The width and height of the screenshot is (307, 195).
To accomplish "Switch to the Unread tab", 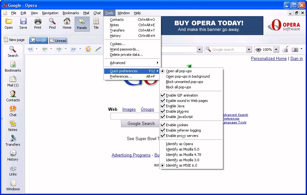I will point(59,41).
